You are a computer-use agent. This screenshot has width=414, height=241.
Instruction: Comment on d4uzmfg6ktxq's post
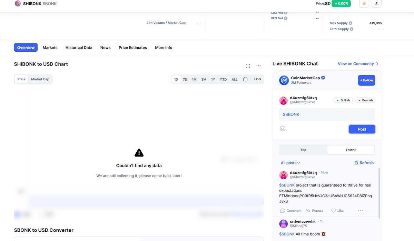coord(291,211)
